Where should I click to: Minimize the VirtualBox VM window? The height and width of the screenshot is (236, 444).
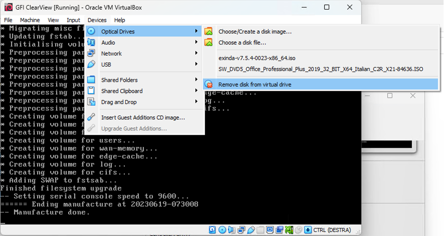tap(304, 7)
